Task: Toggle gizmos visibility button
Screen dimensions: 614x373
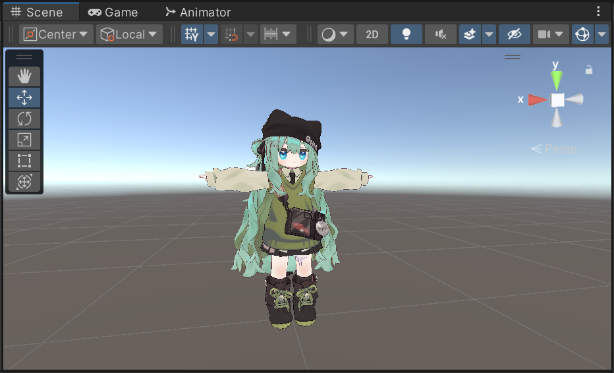Action: pos(582,34)
